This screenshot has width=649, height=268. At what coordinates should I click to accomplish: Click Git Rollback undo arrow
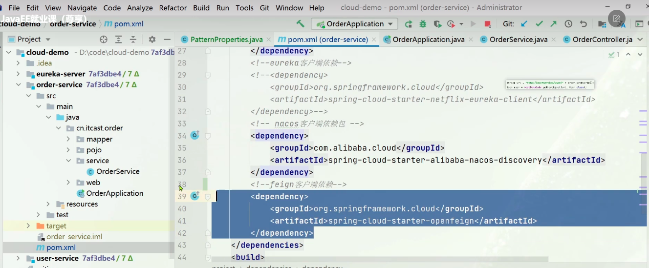[583, 24]
